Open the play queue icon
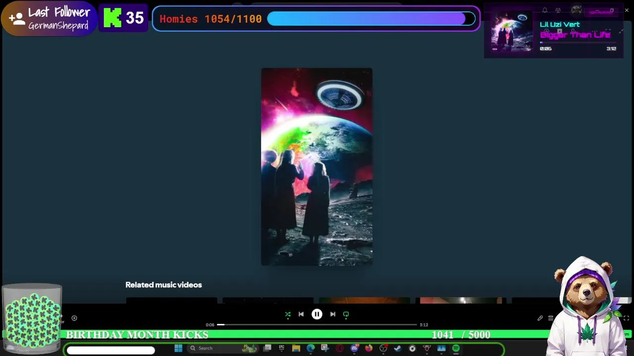This screenshot has width=634, height=356. 550,318
